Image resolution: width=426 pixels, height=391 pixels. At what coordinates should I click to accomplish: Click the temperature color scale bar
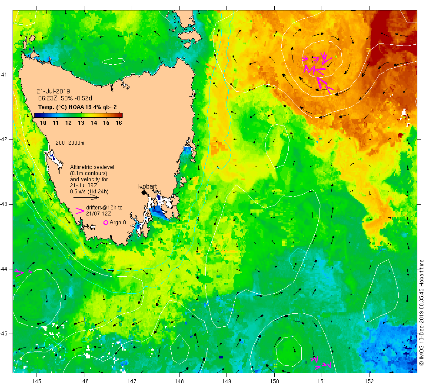[78, 115]
